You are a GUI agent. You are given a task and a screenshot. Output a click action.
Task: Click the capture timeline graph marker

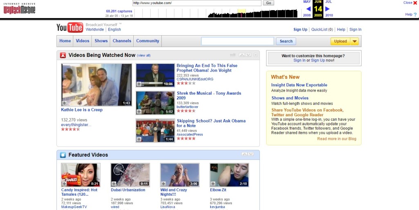(241, 14)
